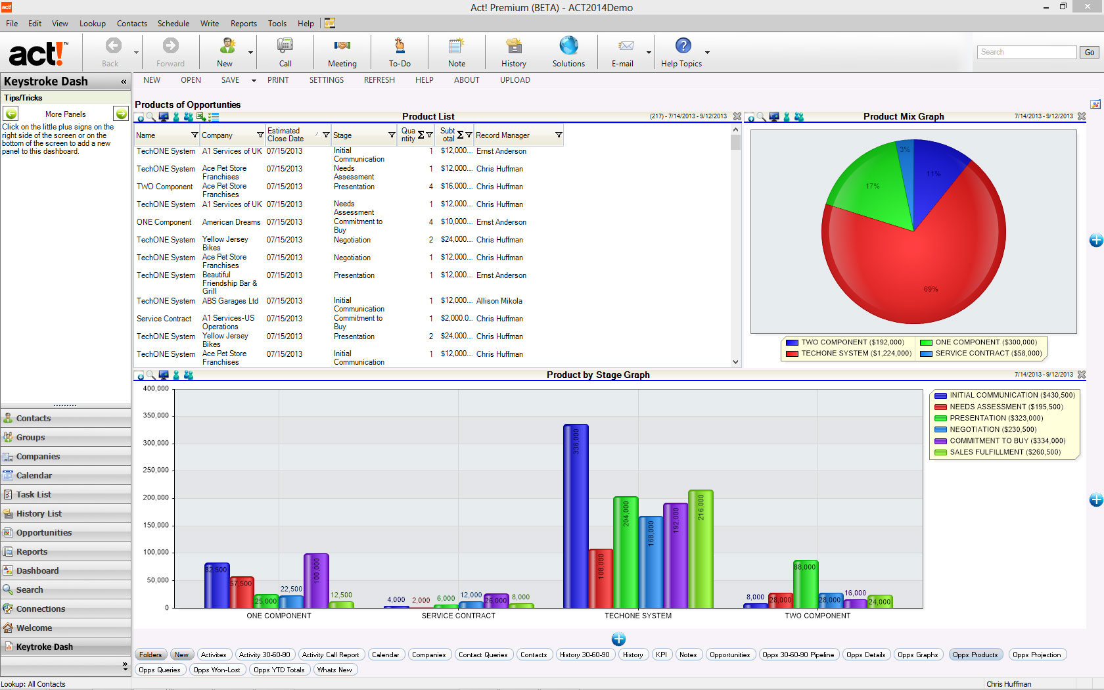Click the Call toolbar icon
Viewport: 1104px width, 690px height.
(285, 45)
